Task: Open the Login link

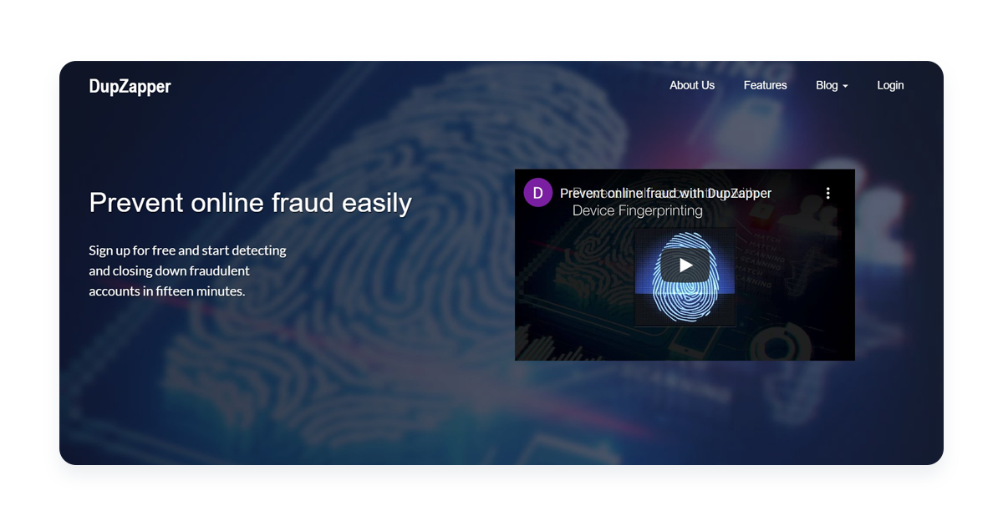Action: point(890,85)
